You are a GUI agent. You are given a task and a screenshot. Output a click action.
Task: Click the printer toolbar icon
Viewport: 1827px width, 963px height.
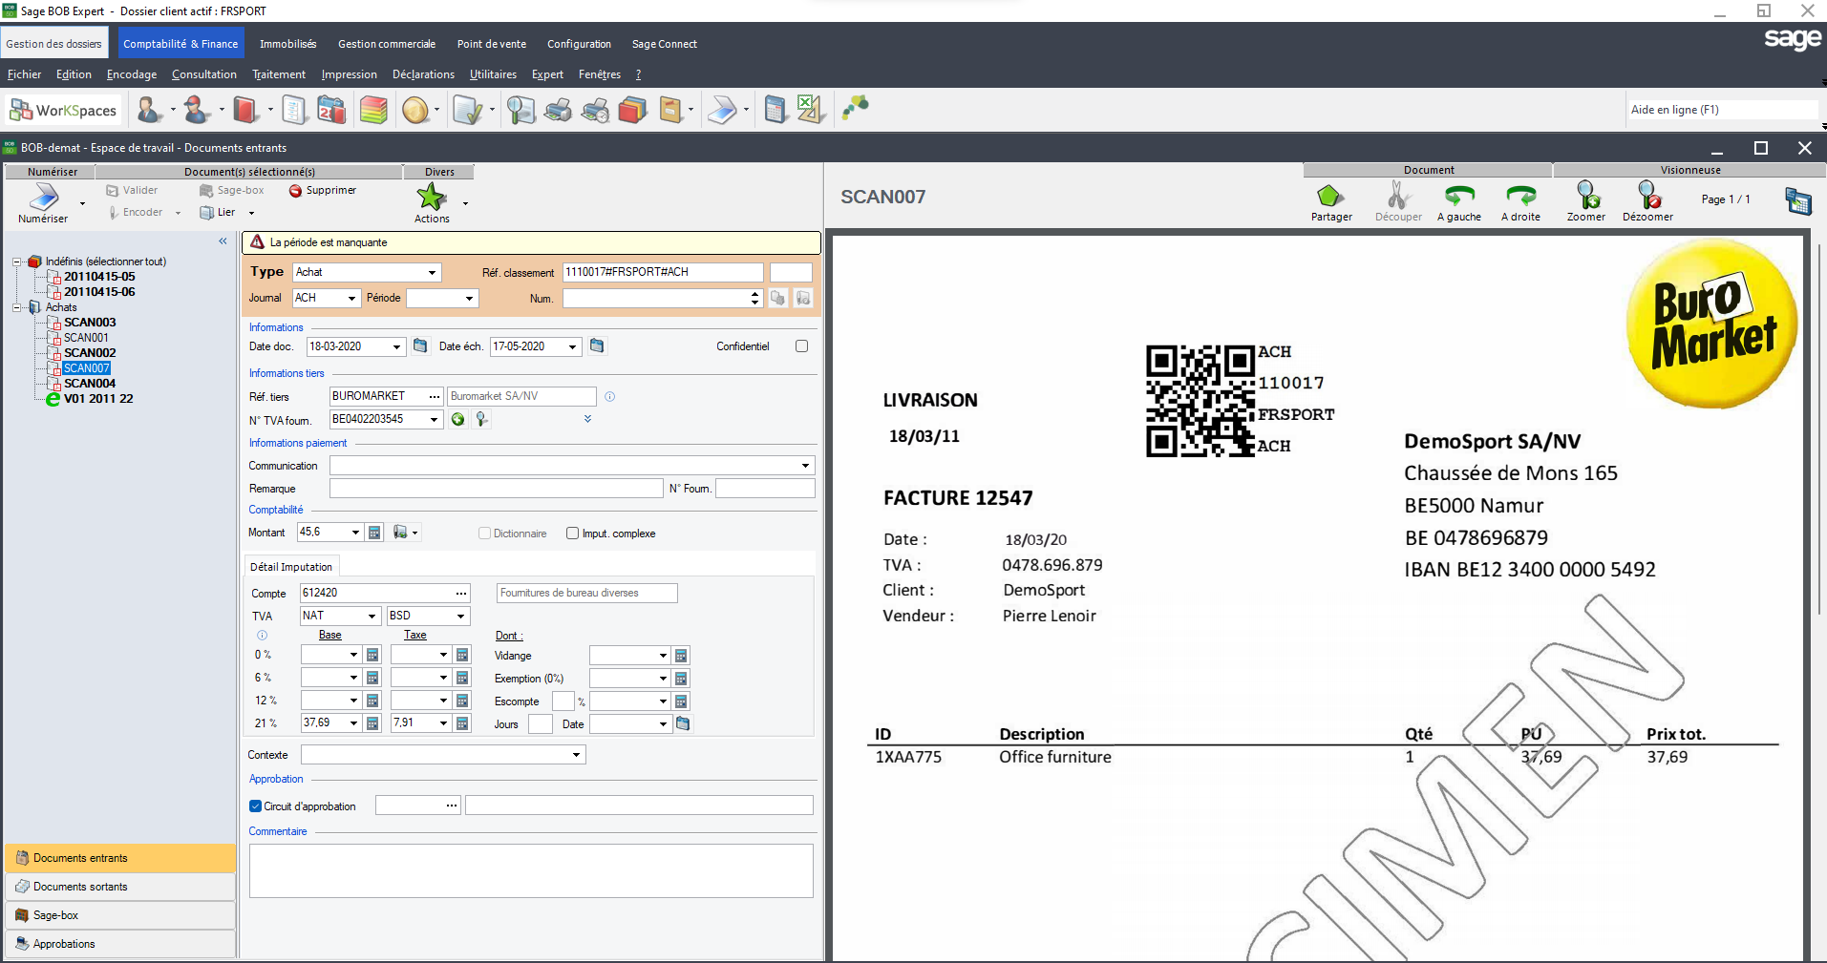click(x=558, y=111)
